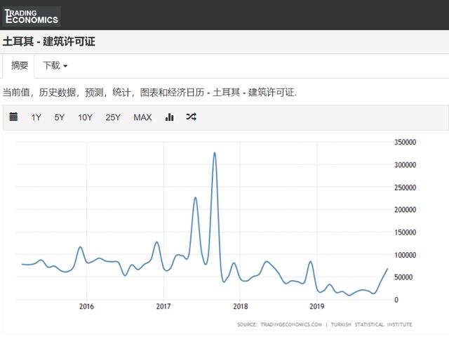Expand the 下载 dropdown menu

click(55, 65)
